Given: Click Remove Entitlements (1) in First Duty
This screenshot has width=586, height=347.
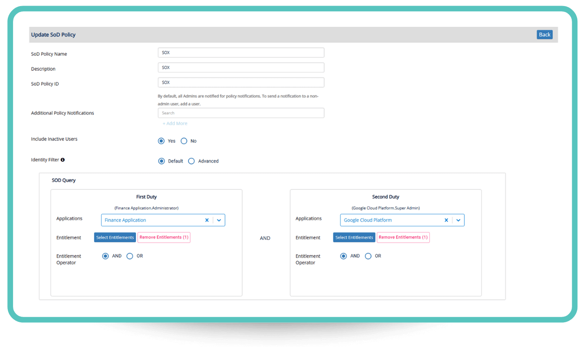Looking at the screenshot, I should [x=164, y=237].
